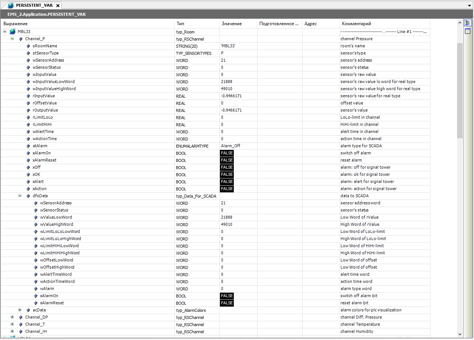The height and width of the screenshot is (340, 474).
Task: Click the vertical scrollbar up arrow
Action: pyautogui.click(x=460, y=23)
